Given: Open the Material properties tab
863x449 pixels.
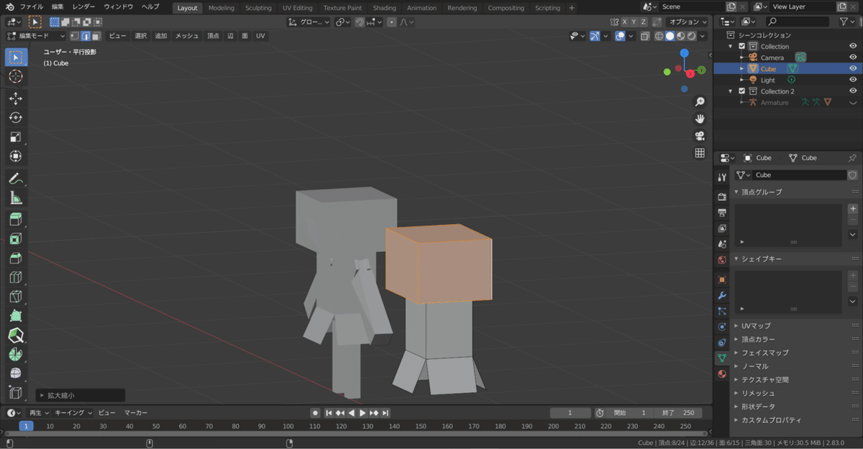Looking at the screenshot, I should pyautogui.click(x=722, y=374).
